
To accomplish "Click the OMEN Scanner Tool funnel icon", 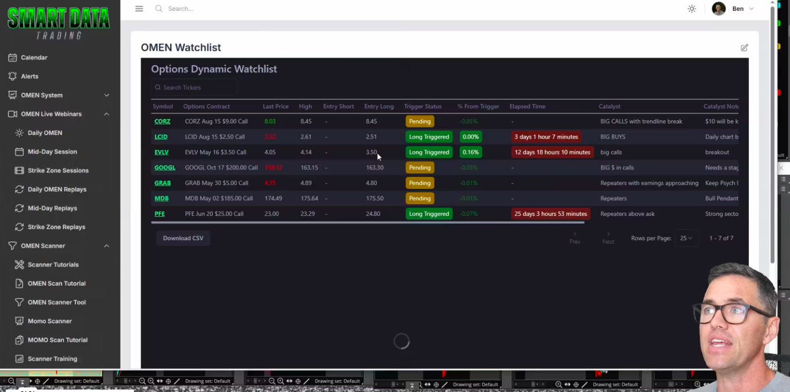I will pyautogui.click(x=19, y=302).
